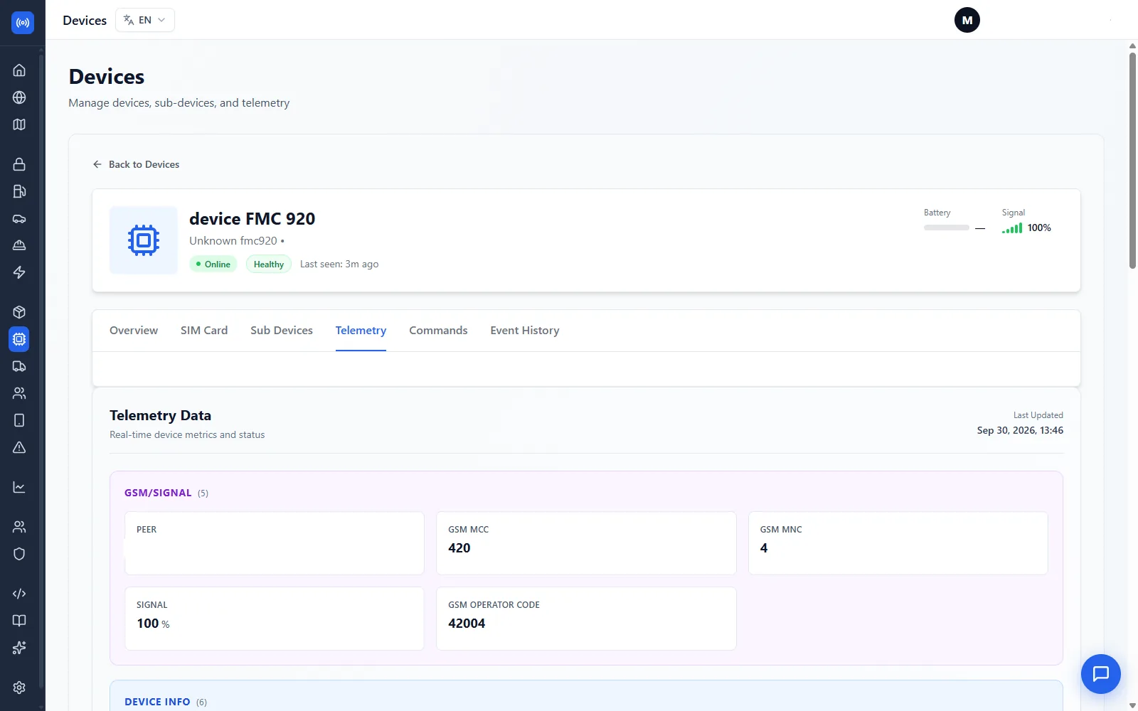This screenshot has height=711, width=1138.
Task: Go to the Event History tab
Action: pos(525,331)
